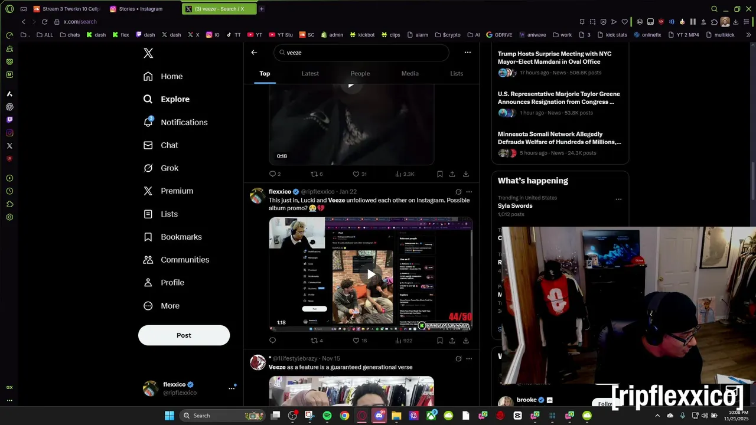The width and height of the screenshot is (756, 425).
Task: Click the X logo in the sidebar
Action: pyautogui.click(x=148, y=53)
